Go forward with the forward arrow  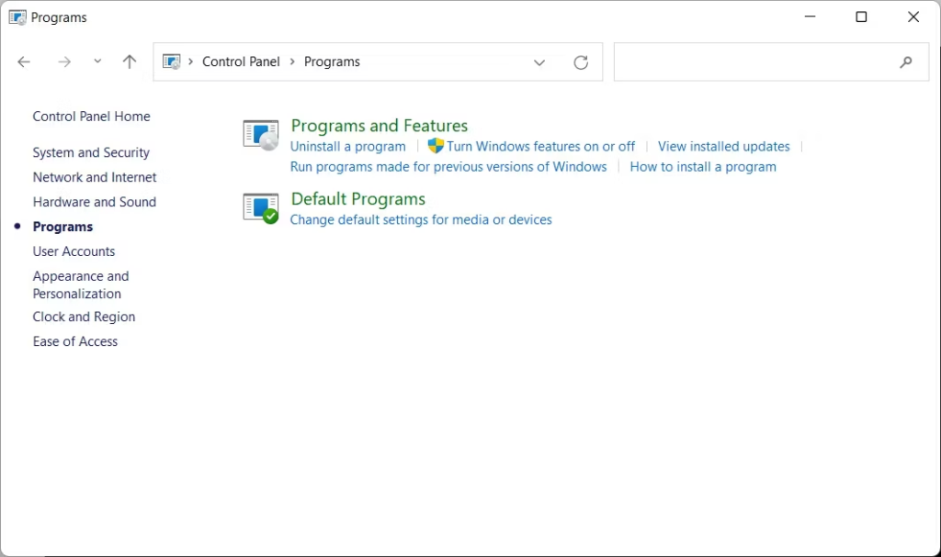[x=64, y=61]
